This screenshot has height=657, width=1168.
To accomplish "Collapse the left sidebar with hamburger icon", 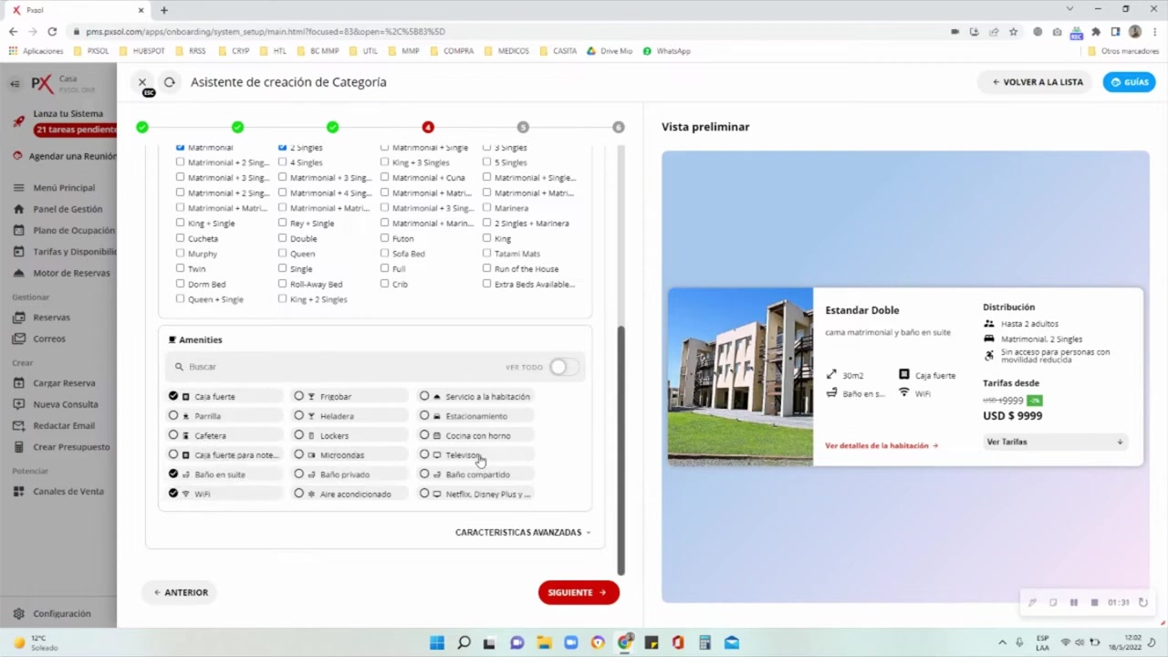I will pos(15,84).
